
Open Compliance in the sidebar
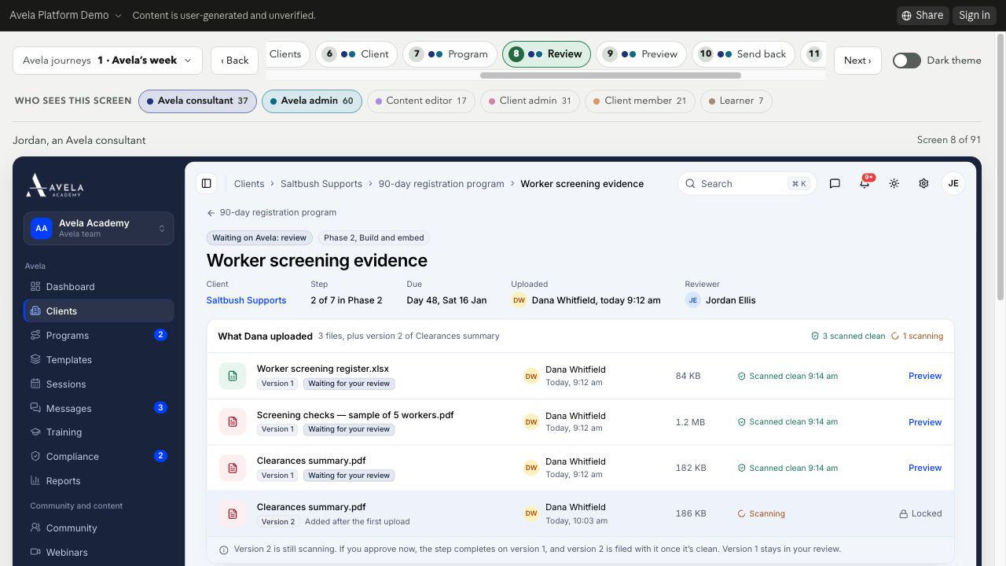point(98,456)
